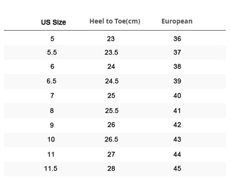Click the 23.5 heel to toe value
230x188 pixels.
111,52
